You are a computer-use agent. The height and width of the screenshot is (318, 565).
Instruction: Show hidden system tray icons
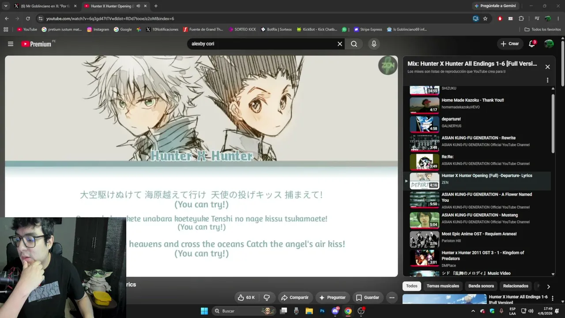tap(473, 311)
